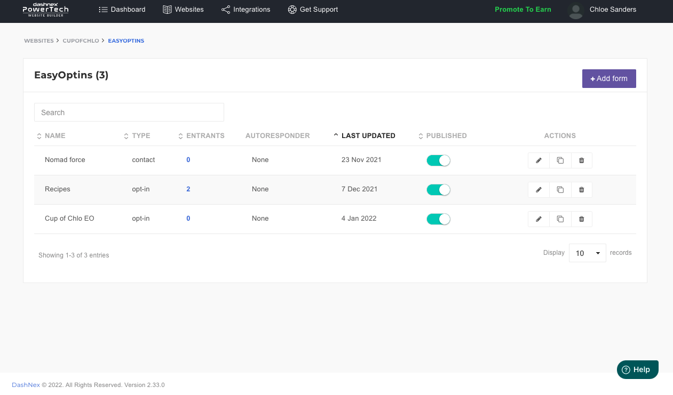
Task: Go to CUPOFCHLO breadcrumb
Action: tap(81, 41)
